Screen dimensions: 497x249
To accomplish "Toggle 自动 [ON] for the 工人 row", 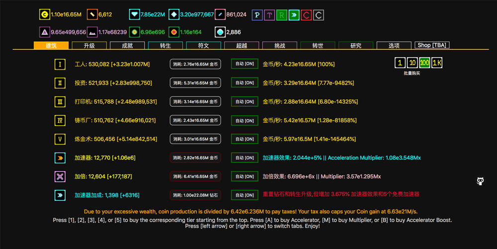I will coord(245,64).
